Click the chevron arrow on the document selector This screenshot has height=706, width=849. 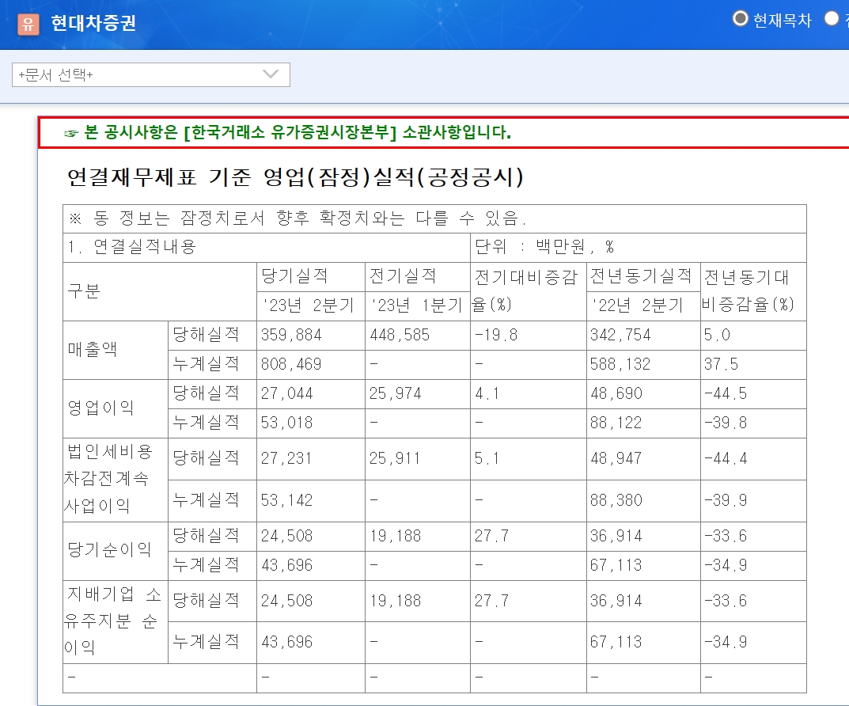pos(269,74)
